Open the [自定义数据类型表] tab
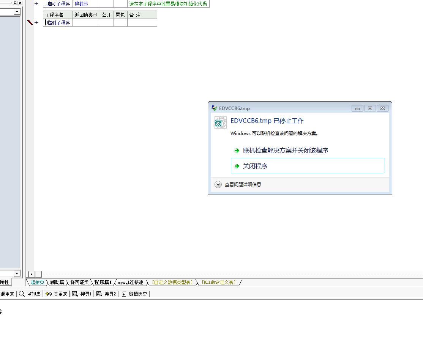Screen dimensions: 423x347 [x=172, y=282]
